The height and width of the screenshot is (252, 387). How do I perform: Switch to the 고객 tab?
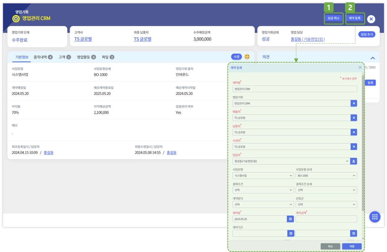tap(64, 57)
